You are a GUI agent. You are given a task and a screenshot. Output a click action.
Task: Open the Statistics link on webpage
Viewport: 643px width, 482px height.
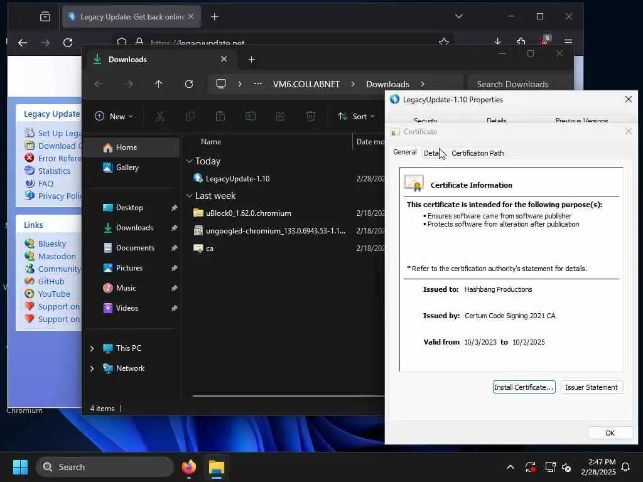point(54,171)
